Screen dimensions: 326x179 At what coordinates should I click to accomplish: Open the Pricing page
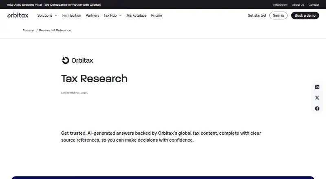(x=156, y=15)
